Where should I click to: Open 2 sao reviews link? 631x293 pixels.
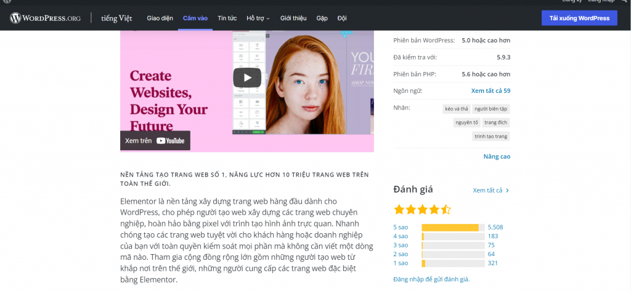click(x=401, y=254)
